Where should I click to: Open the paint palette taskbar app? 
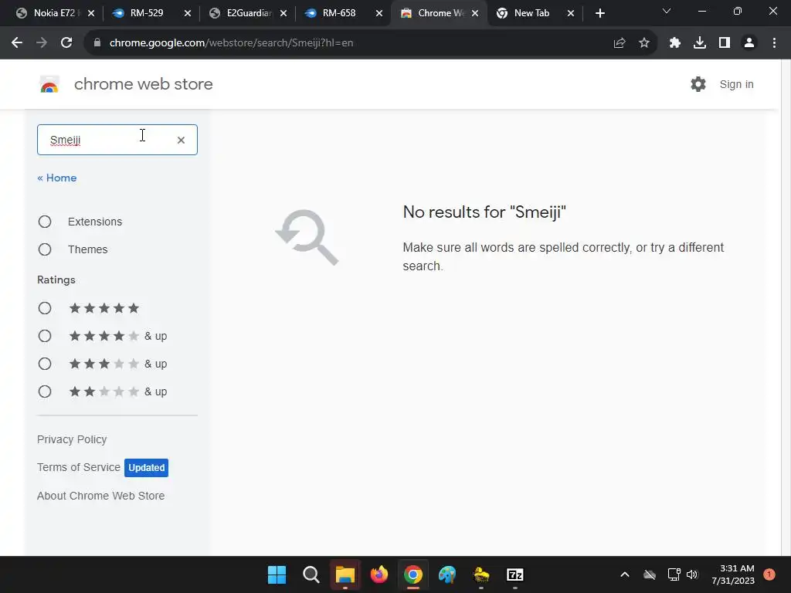(x=447, y=574)
